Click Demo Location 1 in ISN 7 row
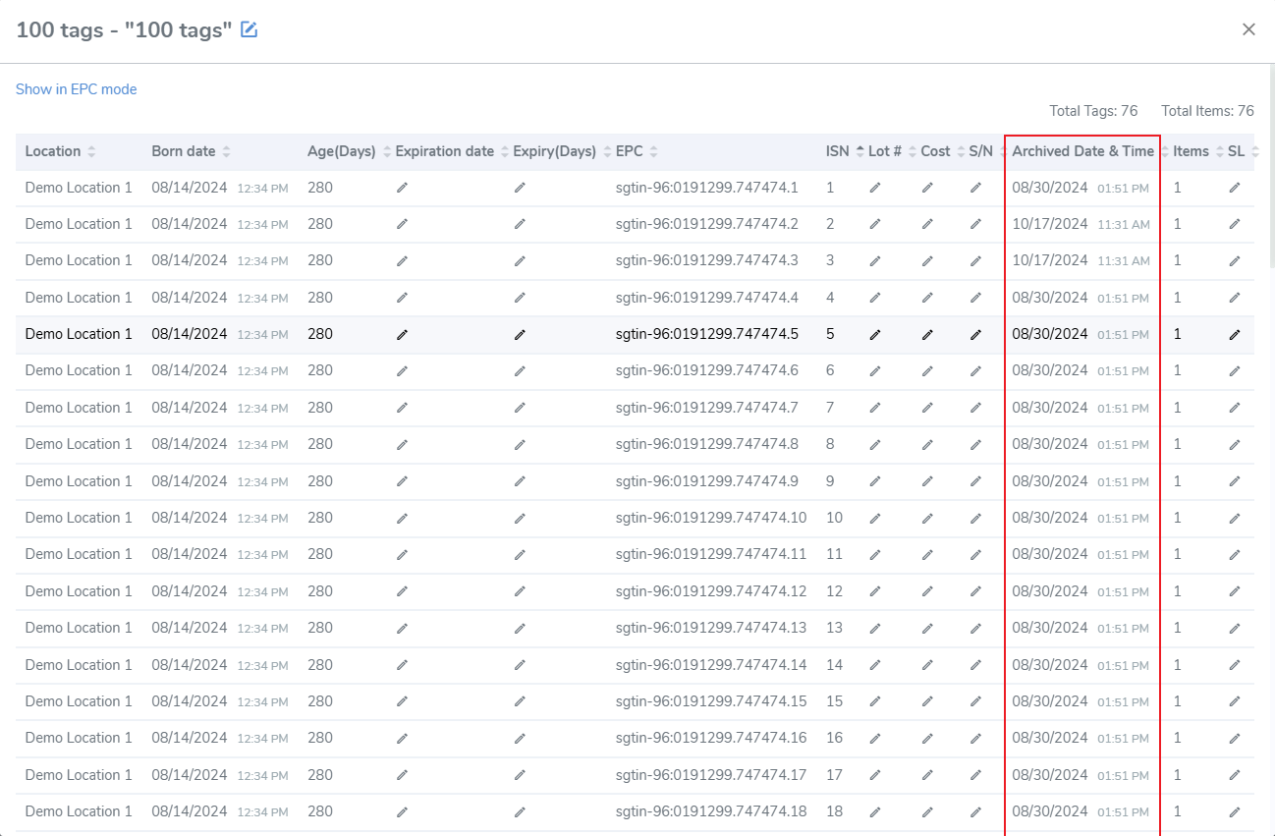Image resolution: width=1275 pixels, height=836 pixels. point(79,408)
